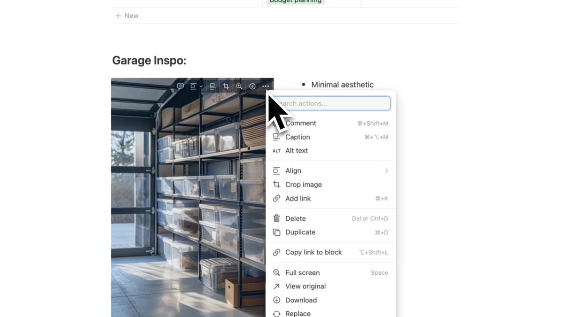Click the Minimal aesthetic bullet text

(343, 85)
